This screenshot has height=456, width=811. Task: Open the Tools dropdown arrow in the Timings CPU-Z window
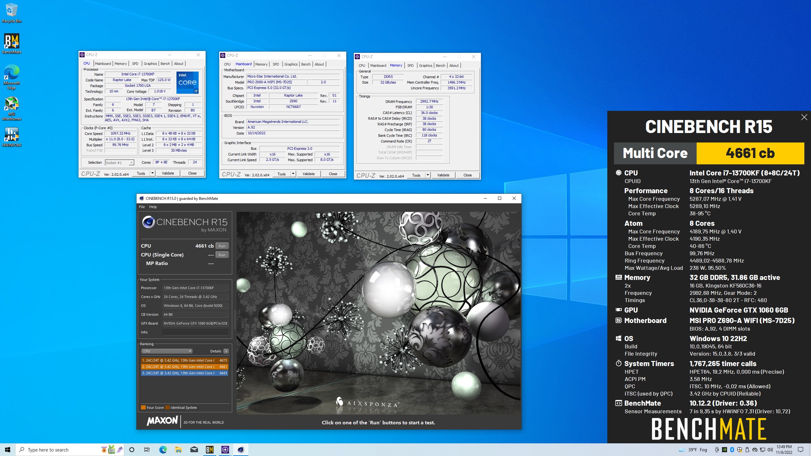[428, 175]
